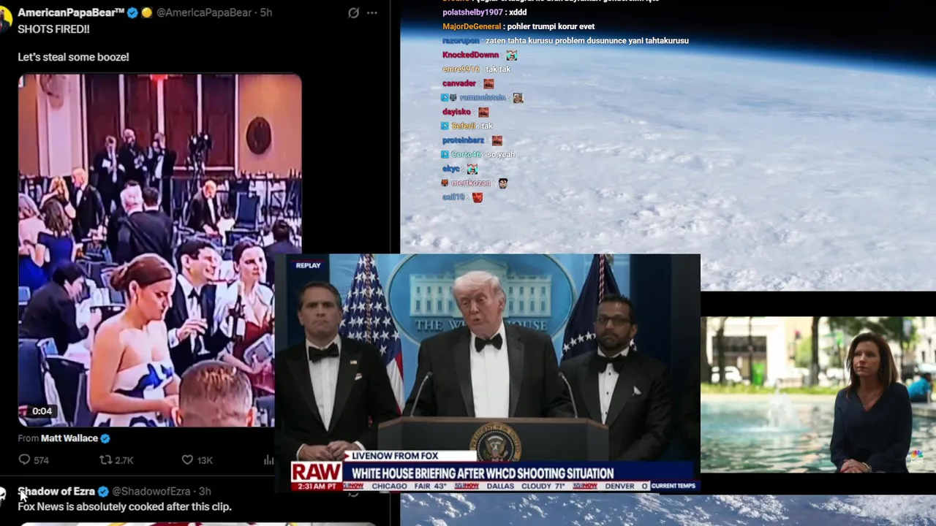This screenshot has height=526, width=936.
Task: Click the REPLAY badge on the Fox video
Action: (x=308, y=265)
